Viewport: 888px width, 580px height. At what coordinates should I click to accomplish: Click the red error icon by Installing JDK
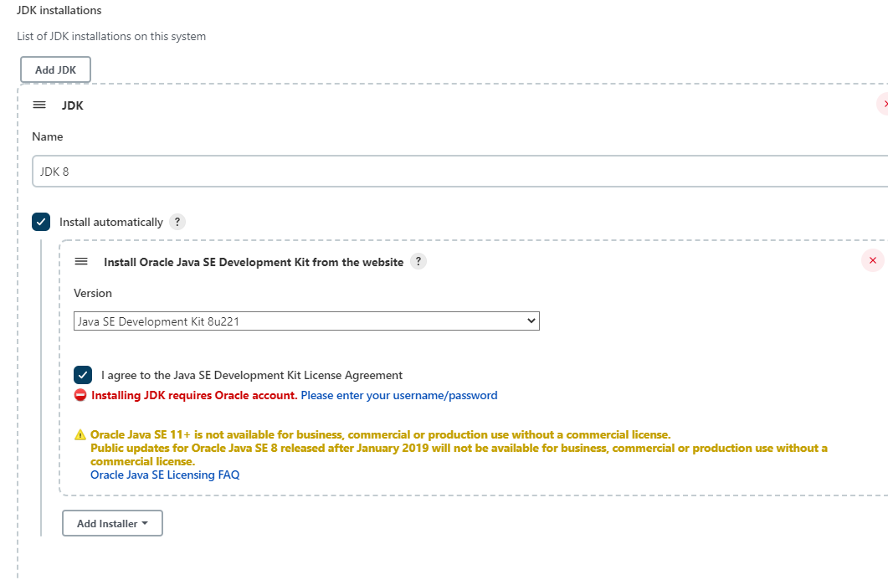(80, 395)
